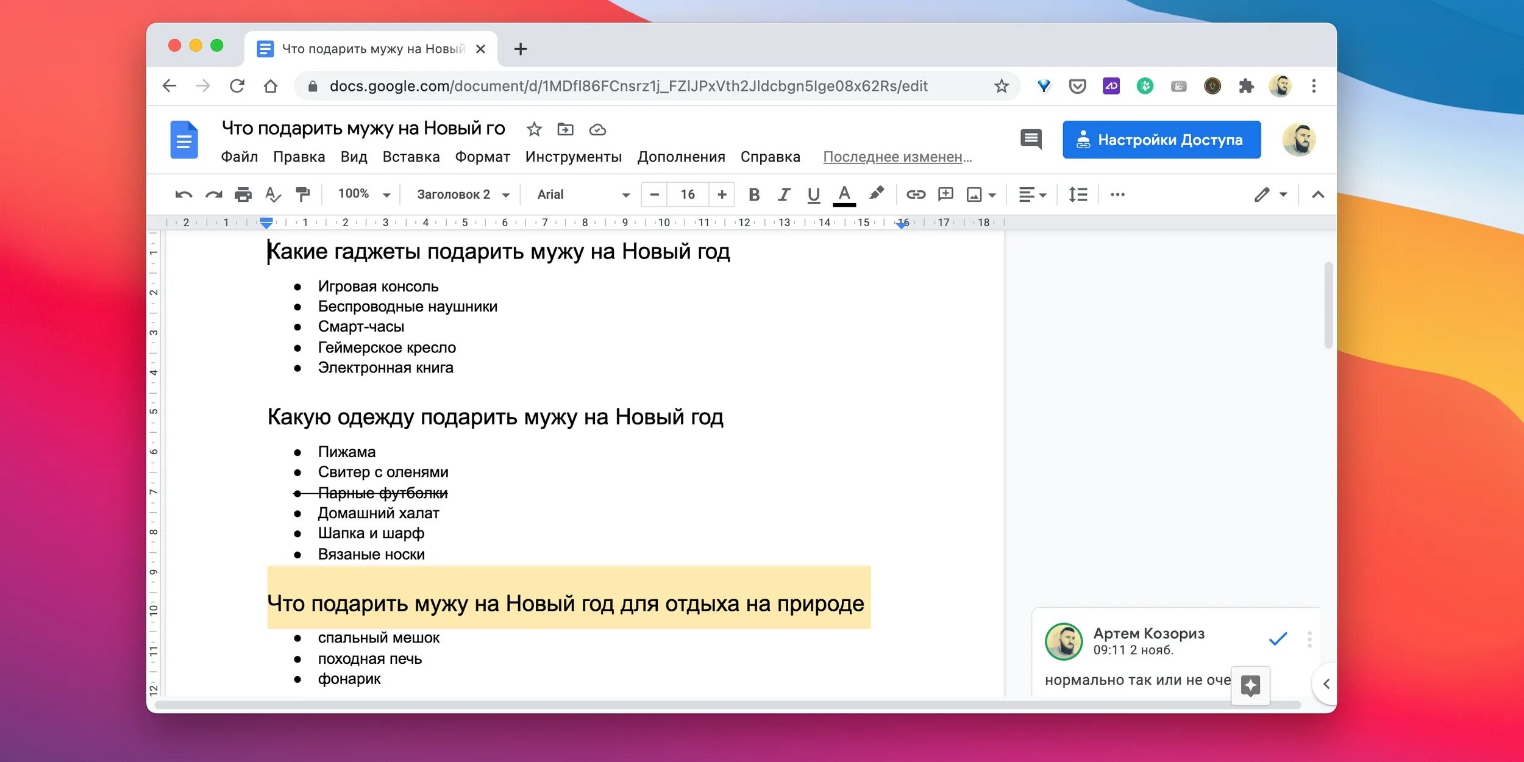Toggle italic formatting

point(784,194)
